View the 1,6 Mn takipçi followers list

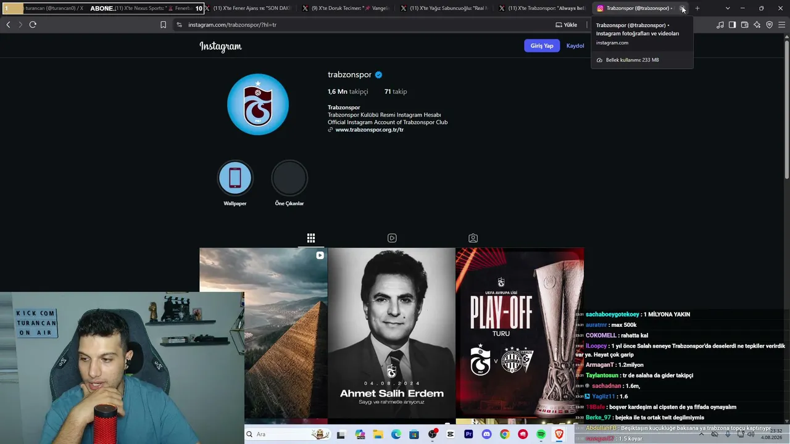[x=347, y=91]
